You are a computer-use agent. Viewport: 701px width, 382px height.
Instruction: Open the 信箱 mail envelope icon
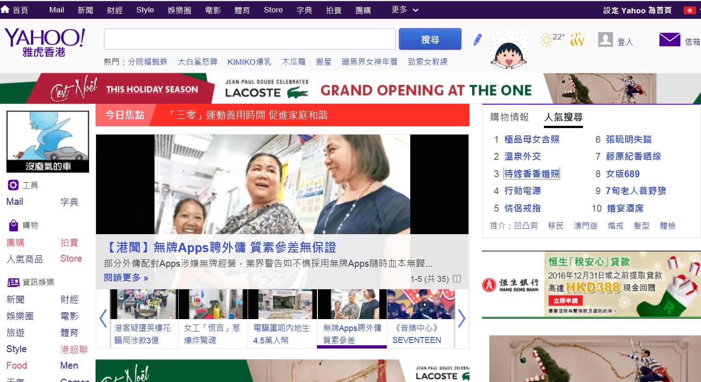click(x=670, y=39)
